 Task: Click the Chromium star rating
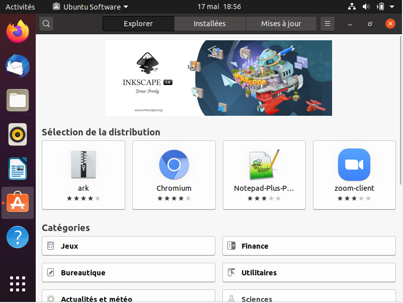tap(174, 198)
